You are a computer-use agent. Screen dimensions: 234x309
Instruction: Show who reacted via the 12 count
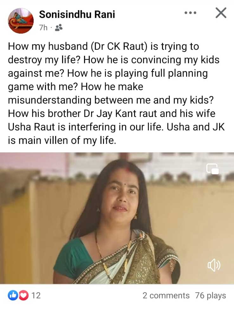click(x=36, y=295)
